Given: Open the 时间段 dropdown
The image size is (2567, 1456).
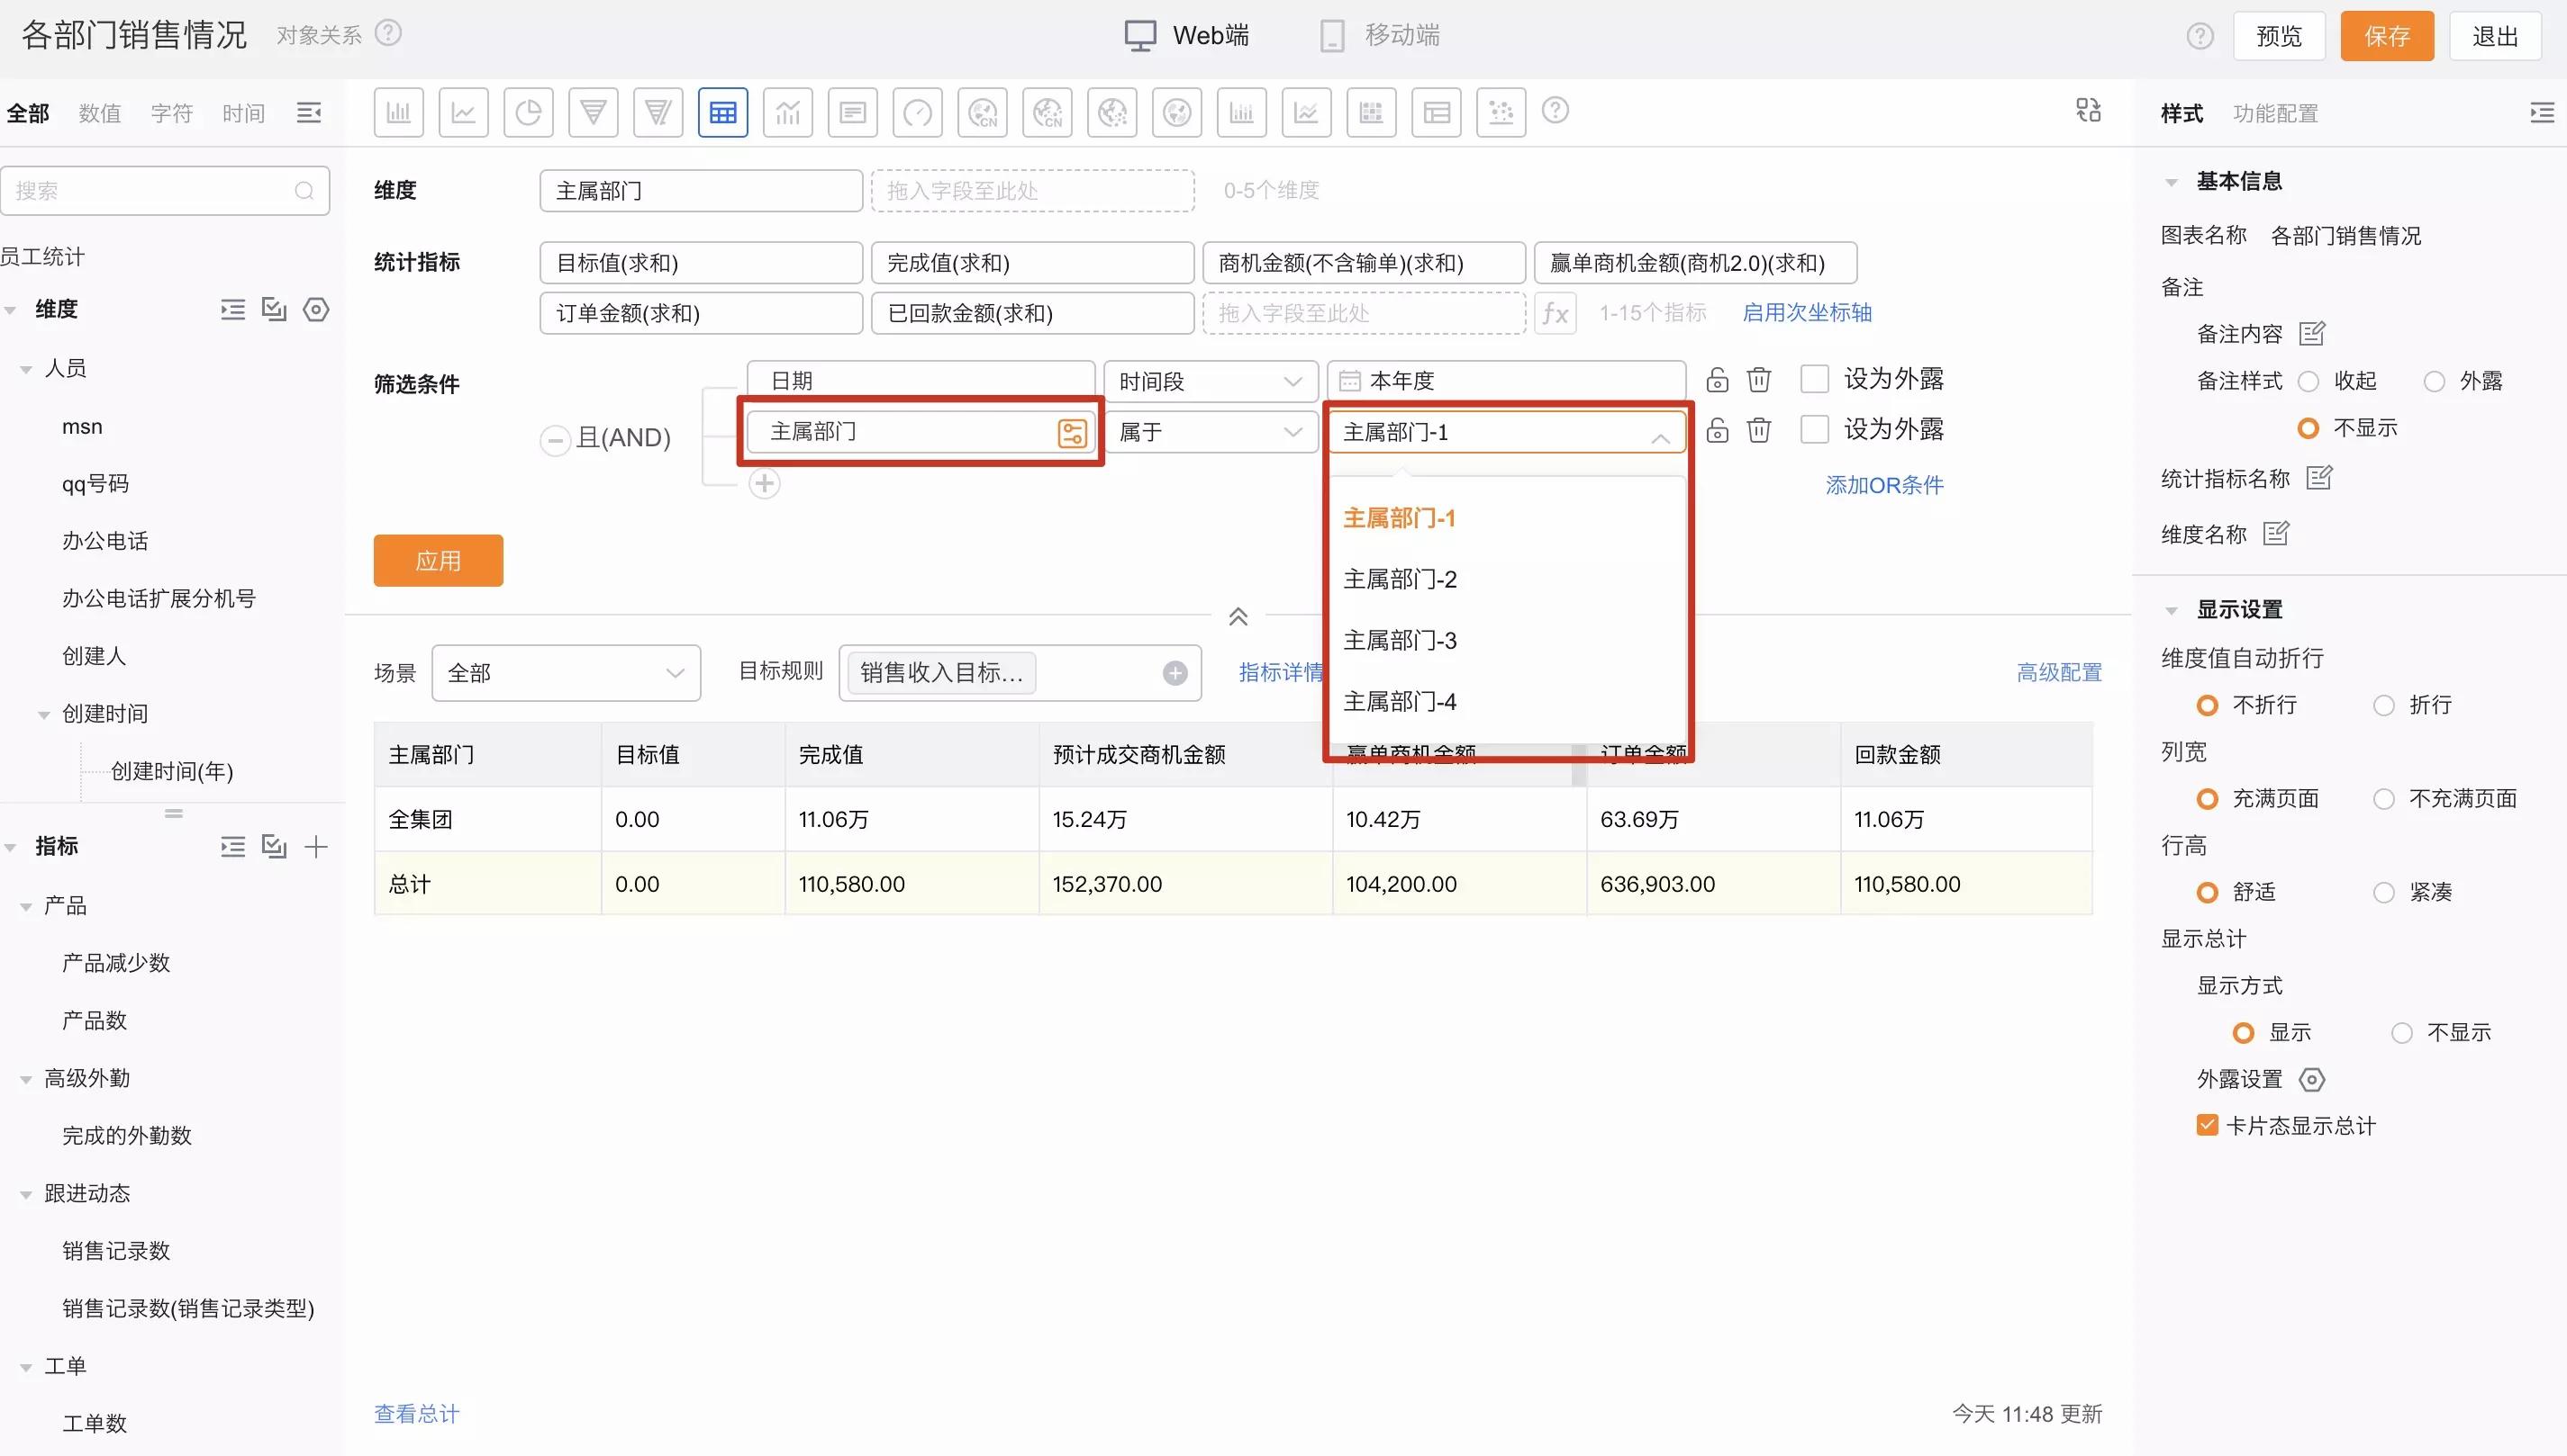Looking at the screenshot, I should (x=1211, y=381).
